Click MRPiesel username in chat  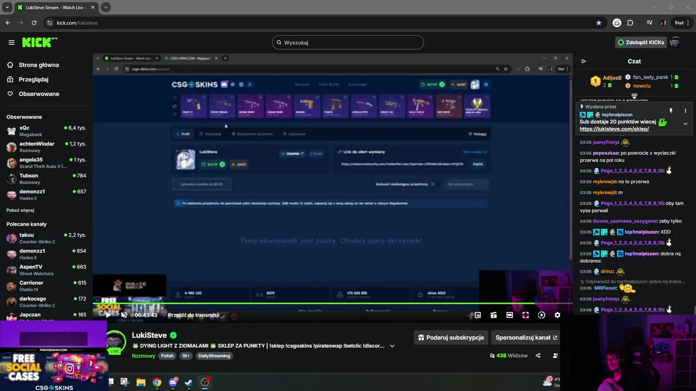605,288
